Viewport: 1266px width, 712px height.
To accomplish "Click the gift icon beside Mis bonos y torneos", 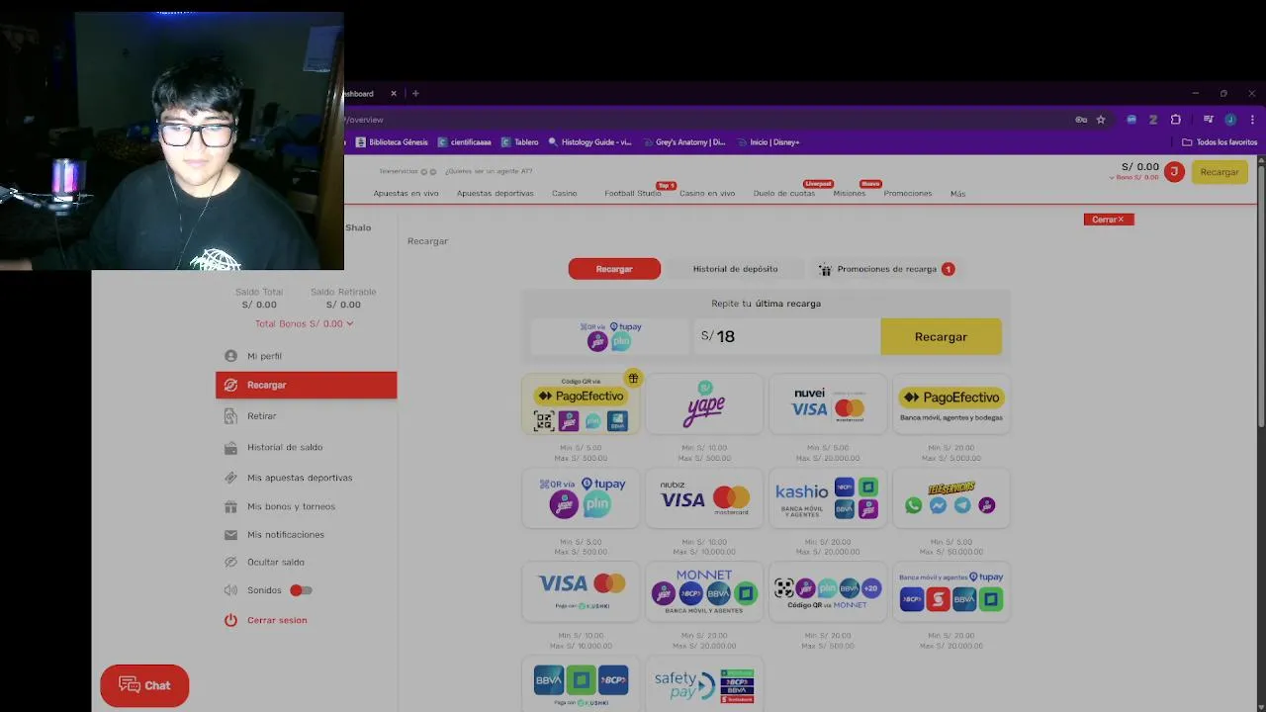I will [230, 506].
